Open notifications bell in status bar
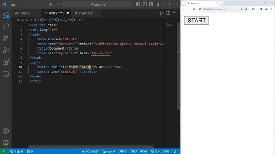 coord(175,151)
